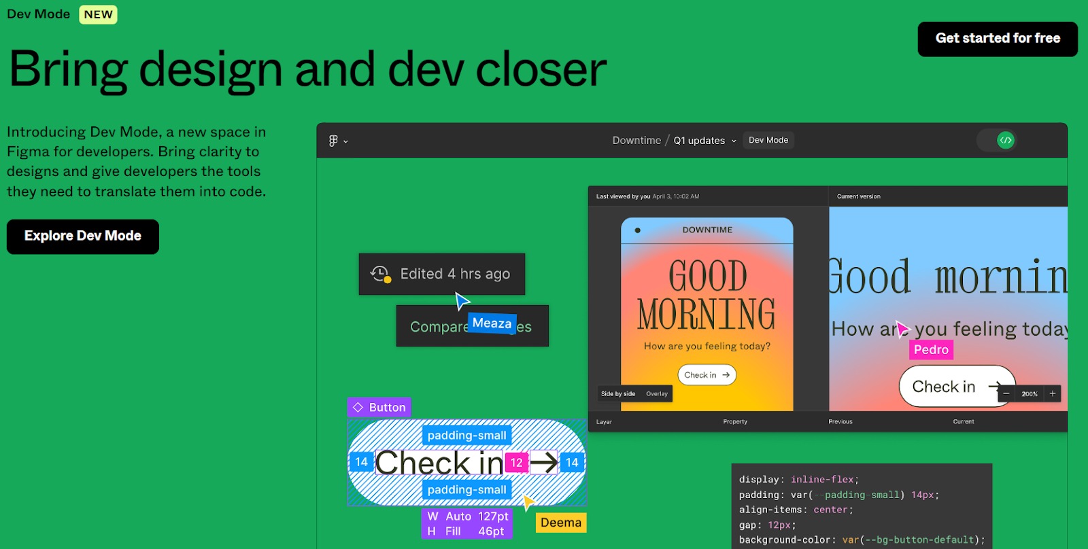Select the 12 gap spacing badge
The height and width of the screenshot is (549, 1088).
click(x=517, y=463)
